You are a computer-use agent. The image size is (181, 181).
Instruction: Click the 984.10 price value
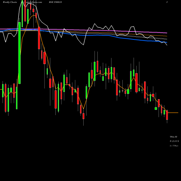coord(173,137)
